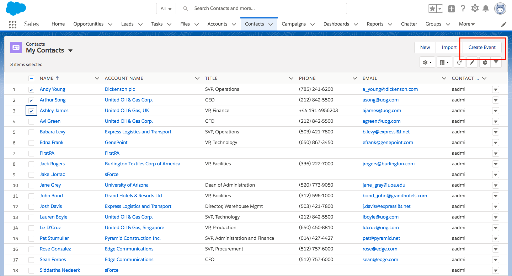The image size is (512, 276).
Task: Click the Contacts object icon
Action: tap(16, 47)
